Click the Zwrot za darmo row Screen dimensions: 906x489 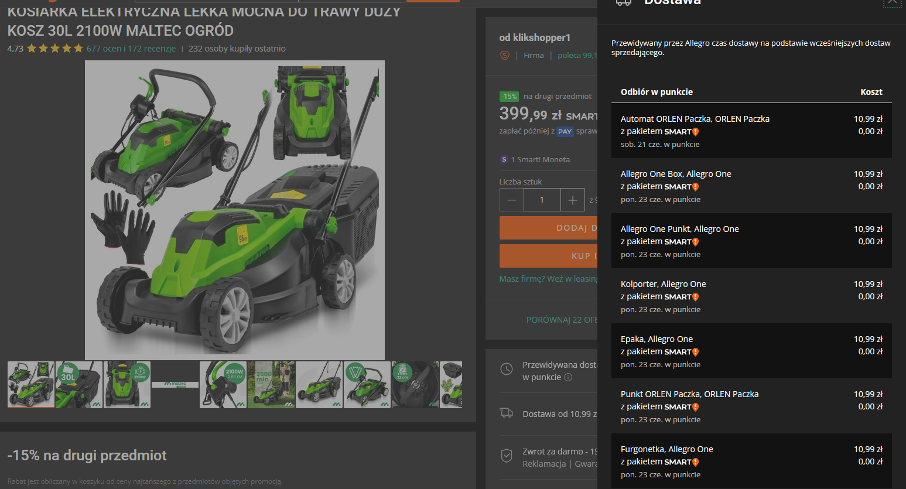pyautogui.click(x=548, y=457)
